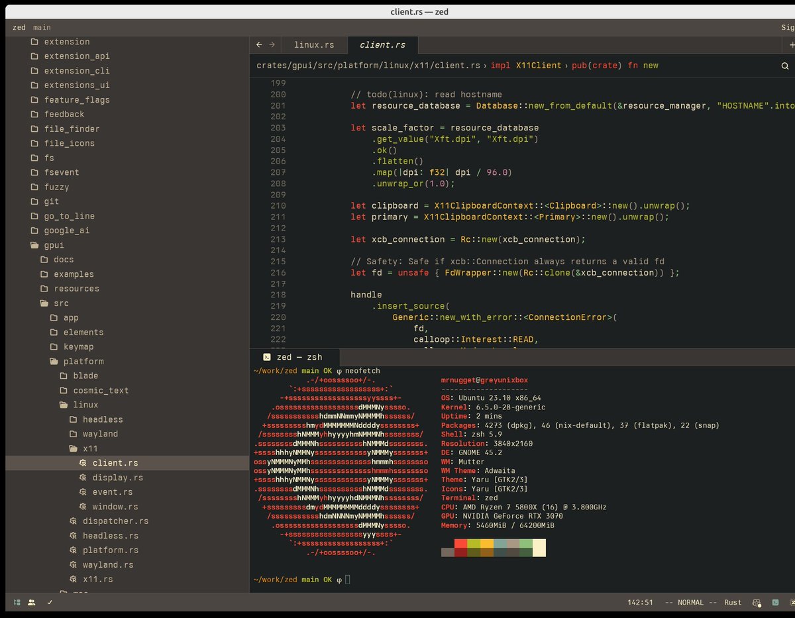Toggle the project panel from the status bar

17,603
